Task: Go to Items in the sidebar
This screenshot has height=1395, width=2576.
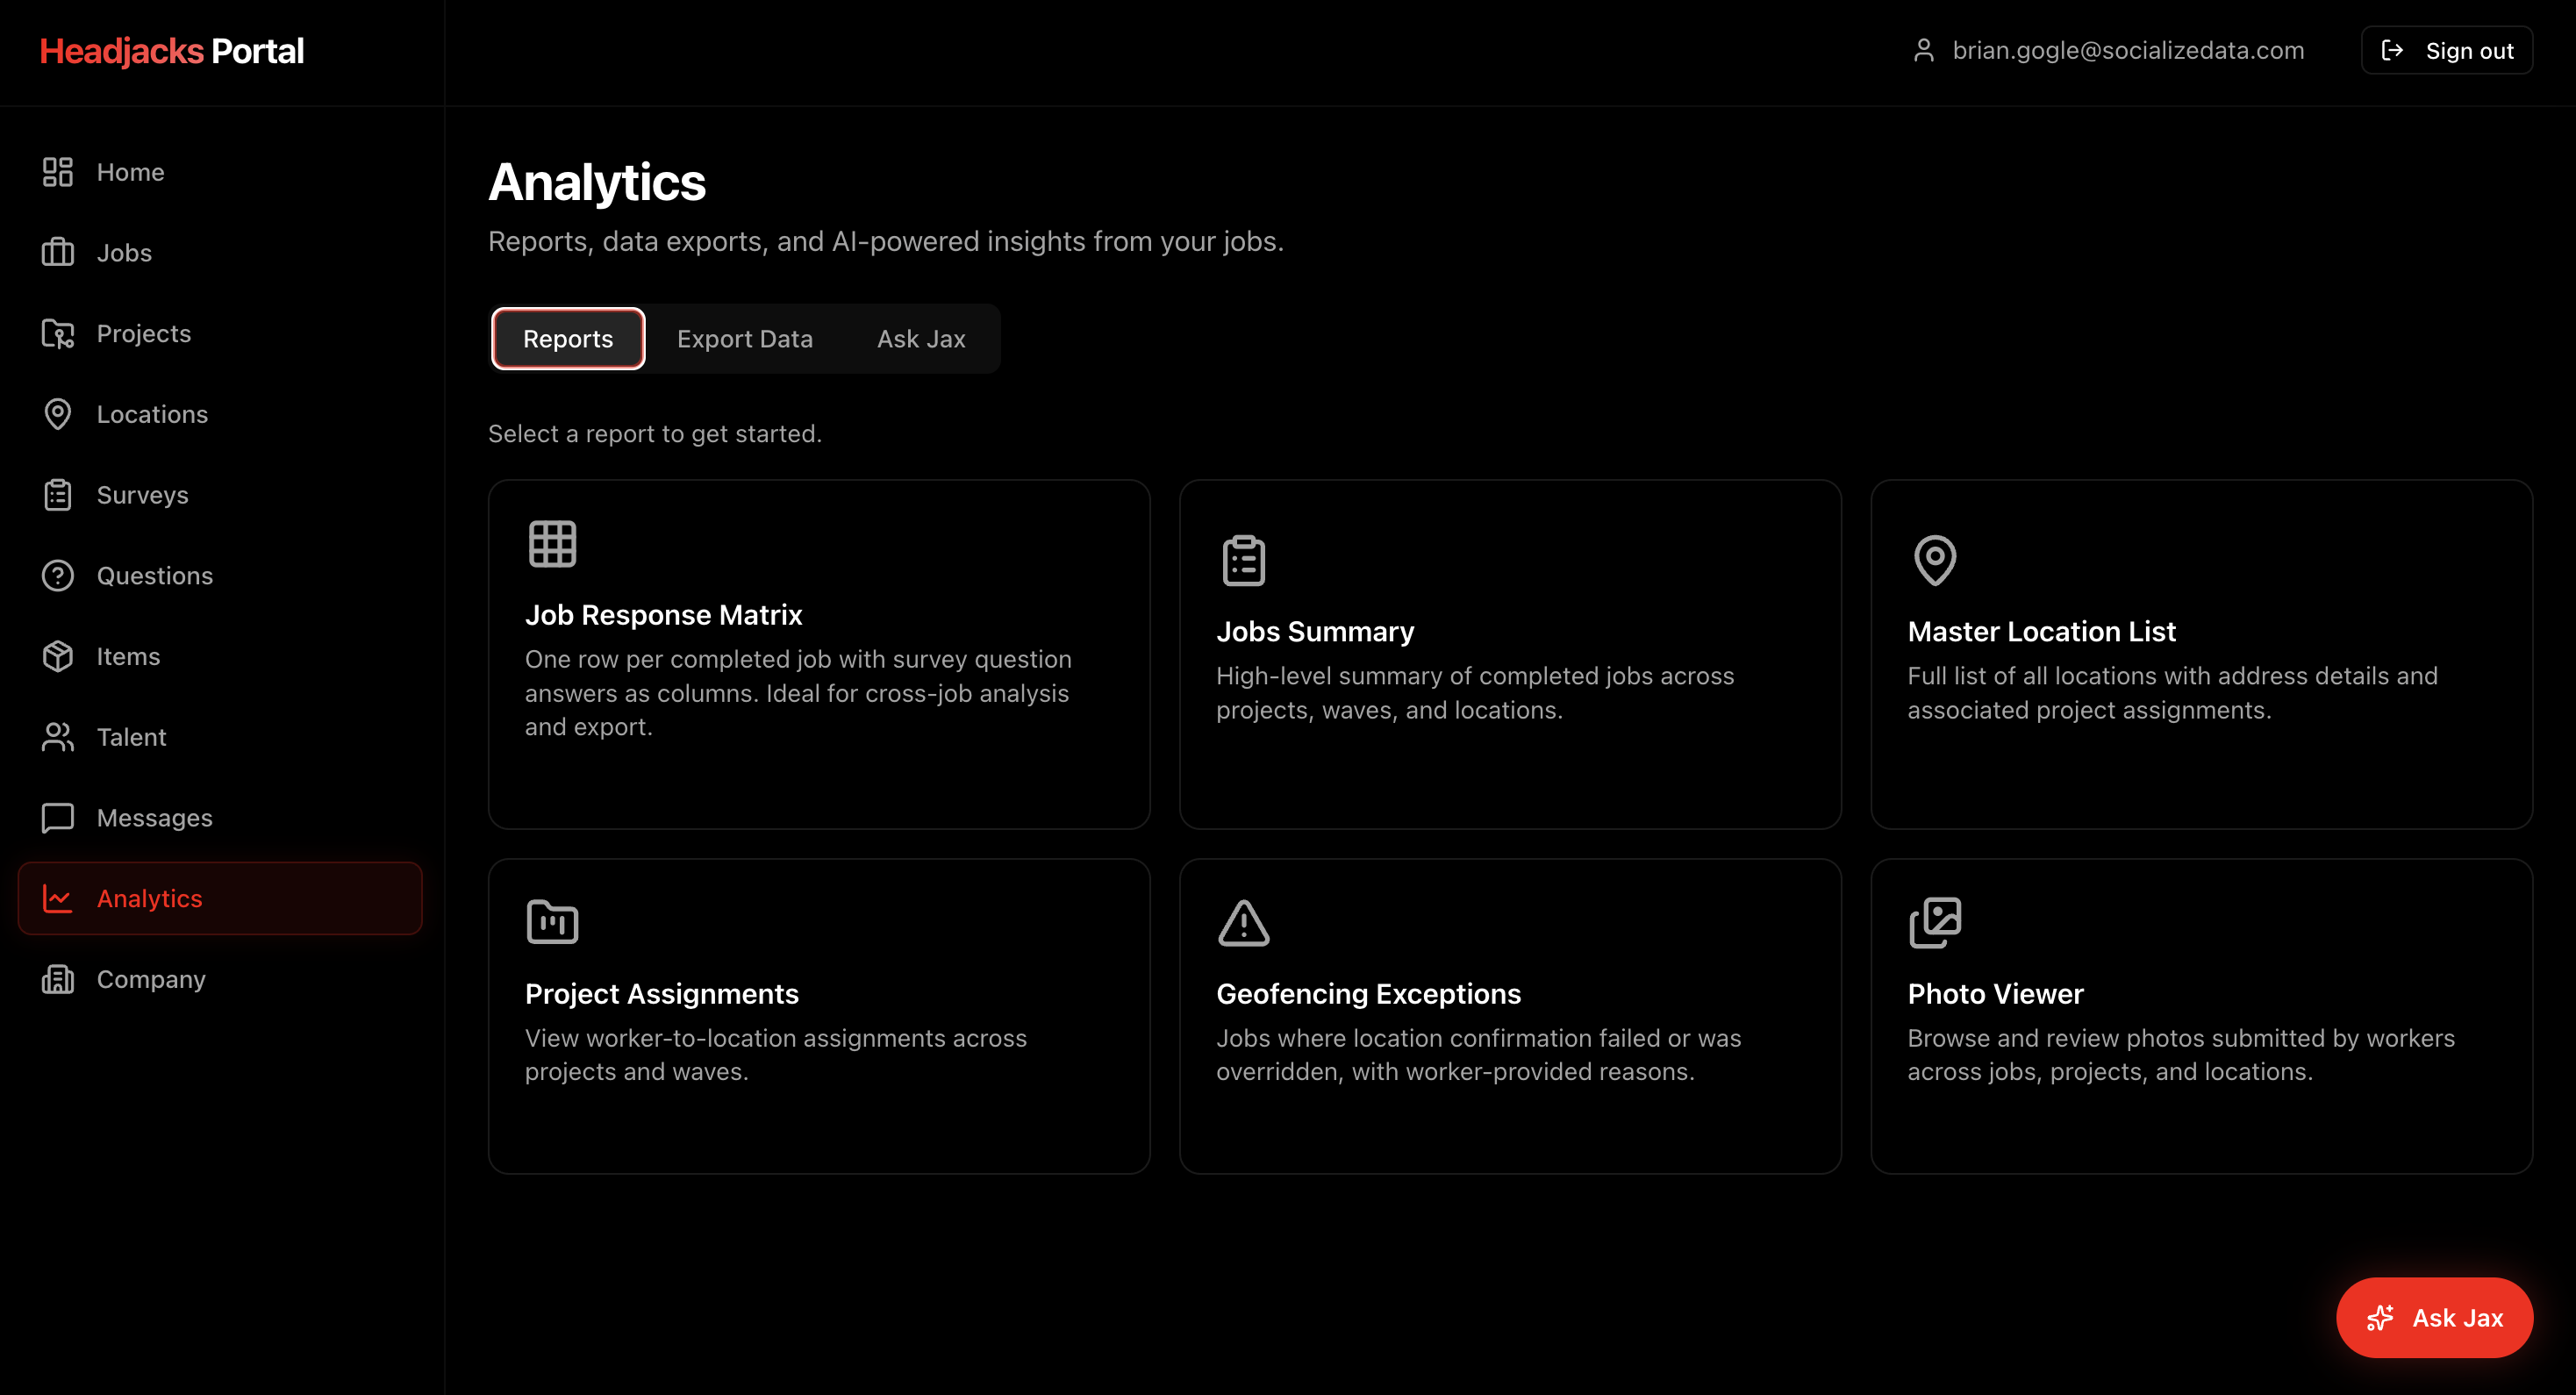Action: [220, 656]
